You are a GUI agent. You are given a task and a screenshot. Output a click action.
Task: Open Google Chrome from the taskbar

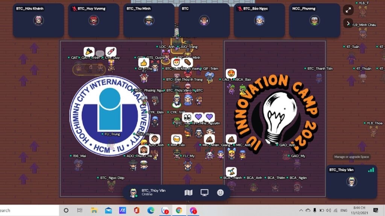179,210
